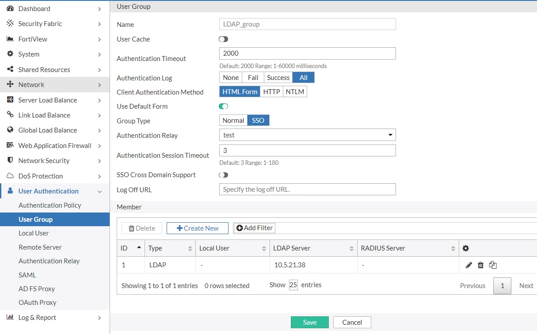Expand the Shared Resources chevron
This screenshot has width=537, height=334.
99,70
